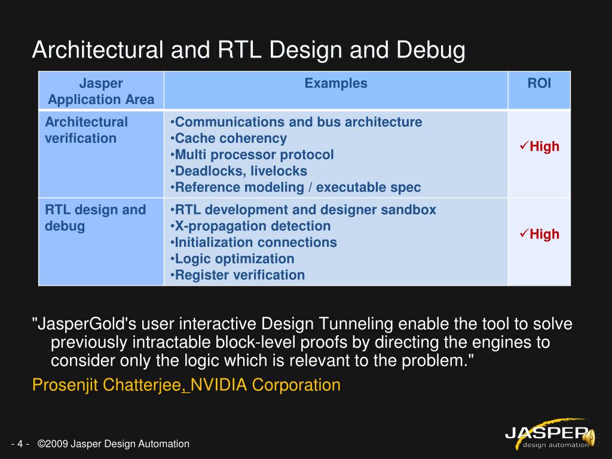Click the 'RTL design and debug' cell
612x459 pixels.
(101, 242)
